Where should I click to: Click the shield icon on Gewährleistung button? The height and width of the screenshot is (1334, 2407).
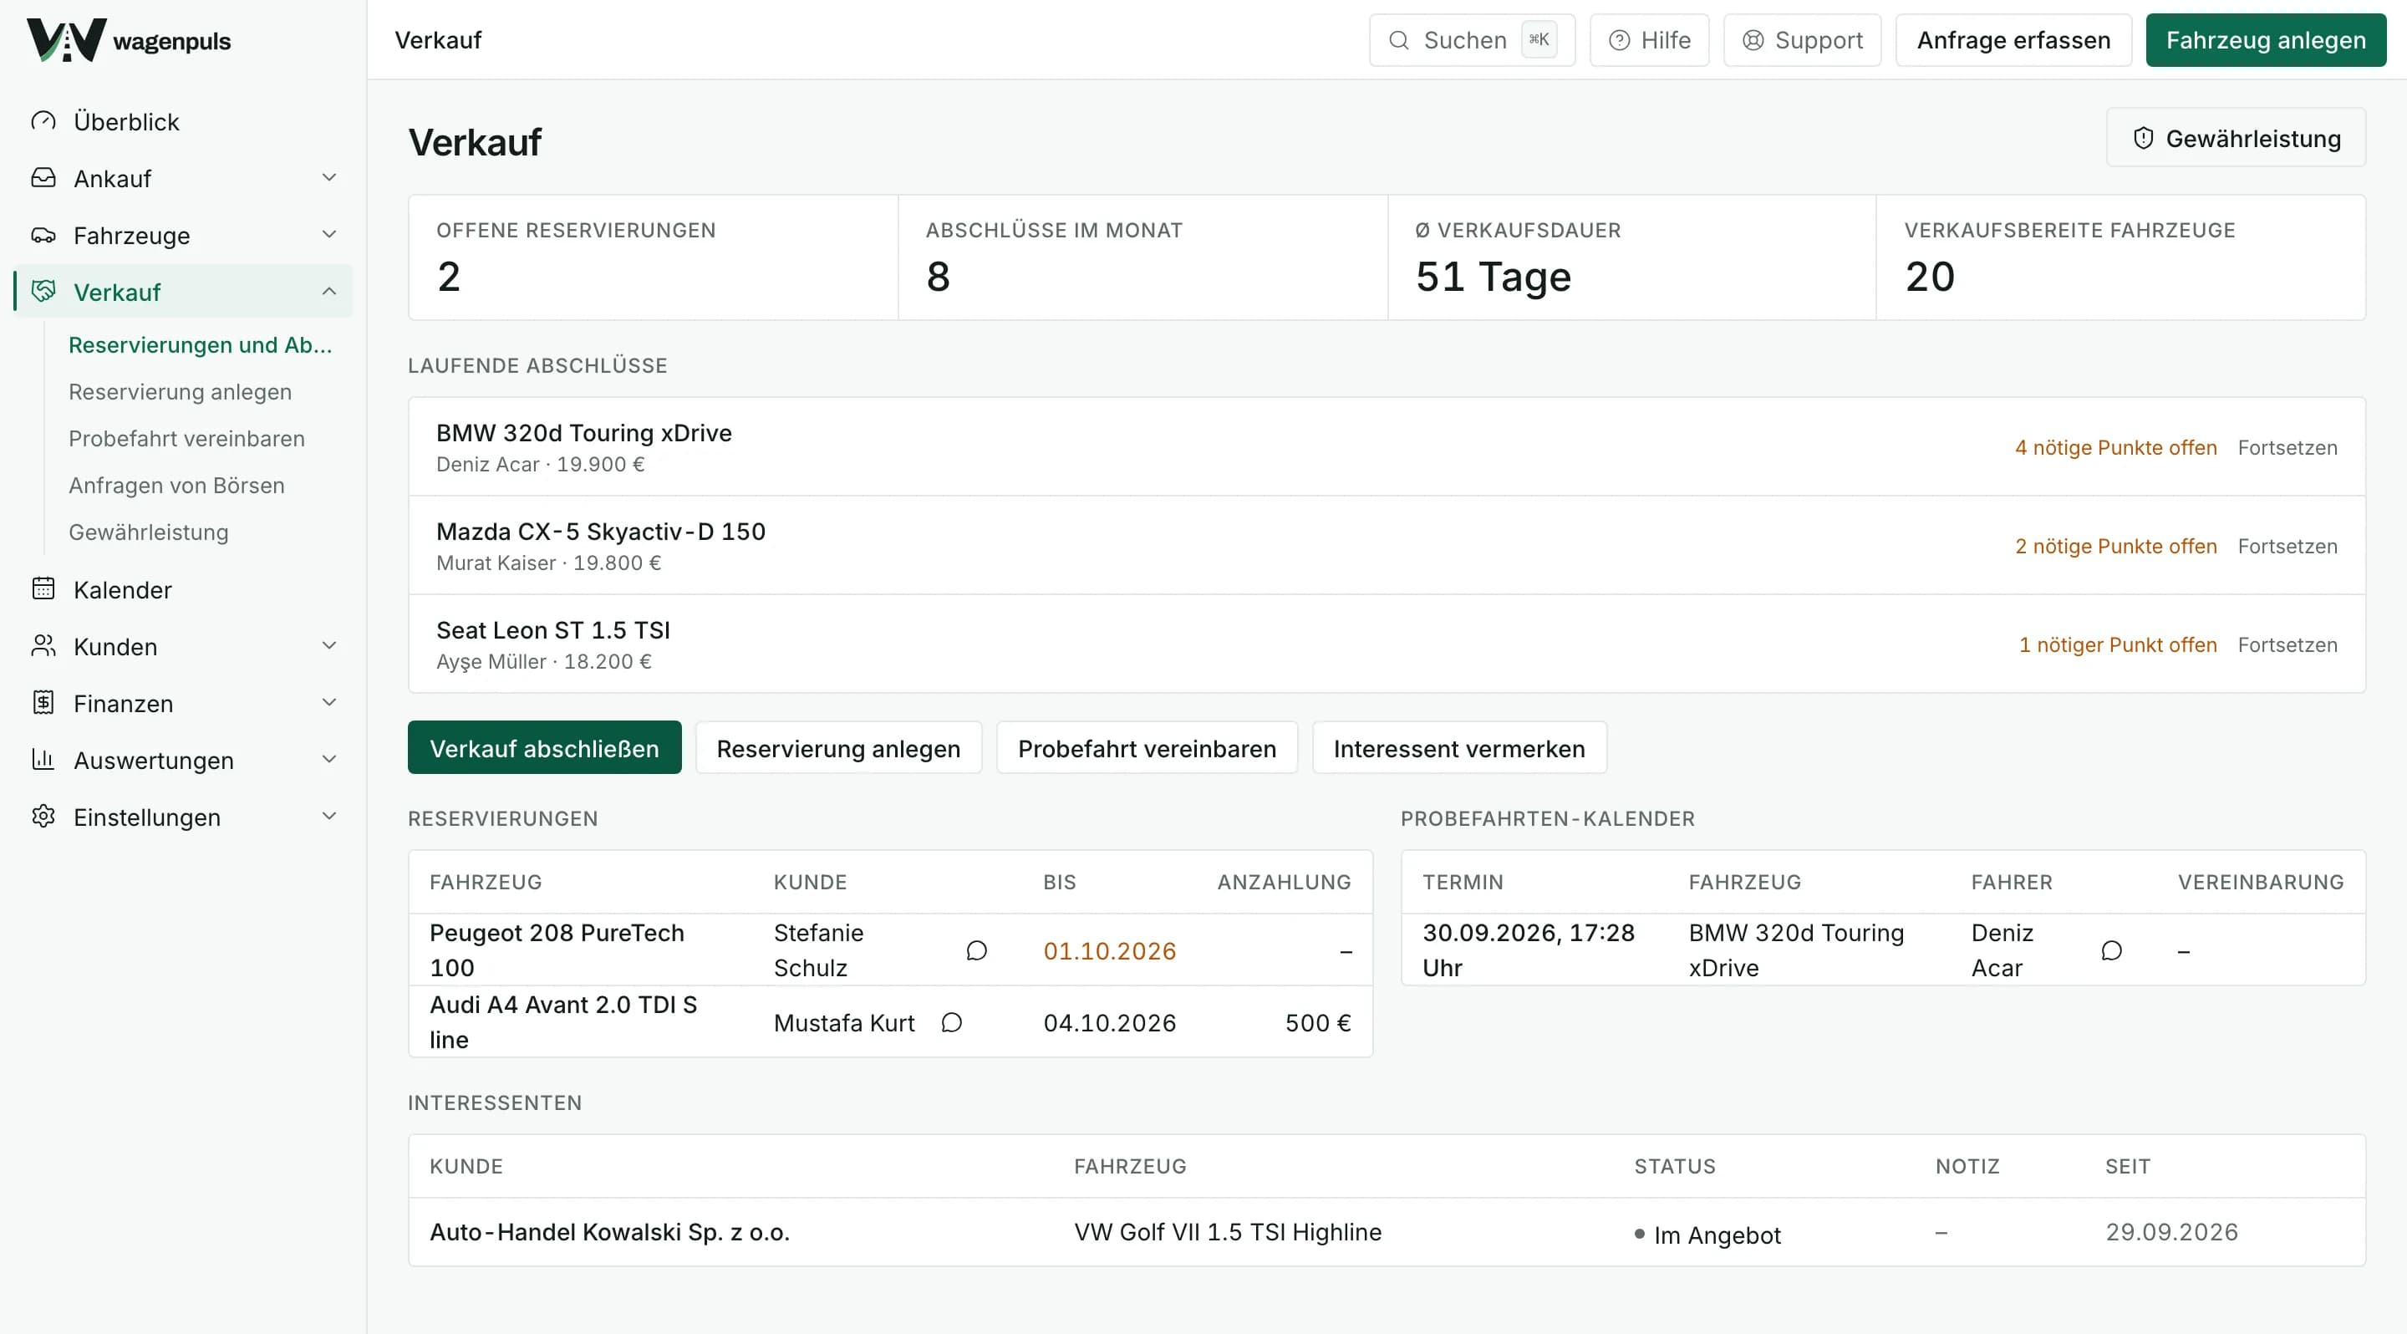(x=2144, y=138)
